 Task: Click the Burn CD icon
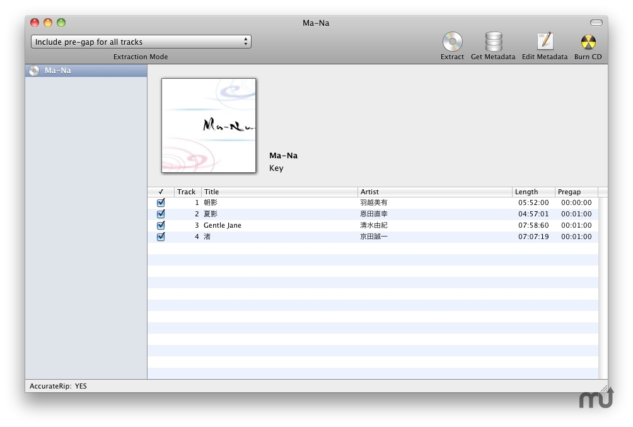[x=588, y=43]
